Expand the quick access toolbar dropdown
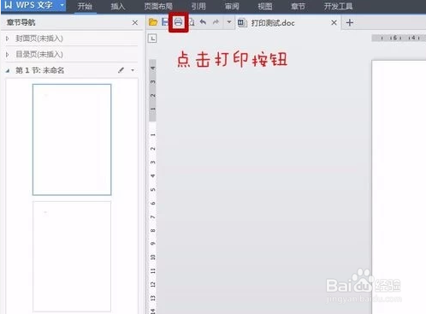The width and height of the screenshot is (426, 314). pyautogui.click(x=229, y=22)
